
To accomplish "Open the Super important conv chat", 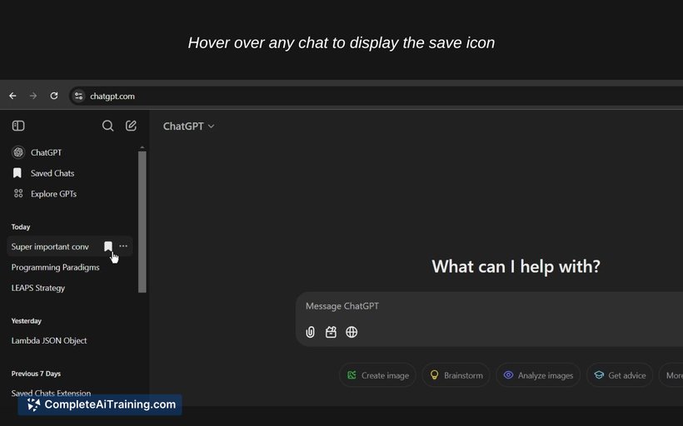I will coord(50,247).
